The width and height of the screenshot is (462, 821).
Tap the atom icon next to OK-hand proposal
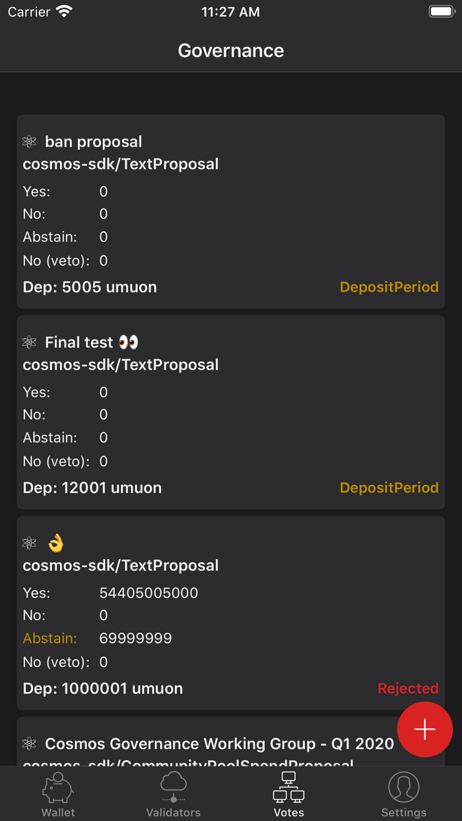pyautogui.click(x=28, y=542)
